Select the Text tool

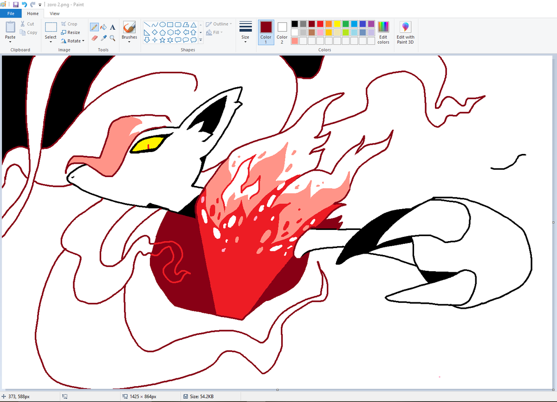coord(112,27)
